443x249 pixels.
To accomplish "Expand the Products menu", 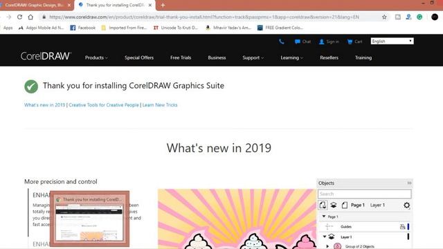I will click(x=96, y=57).
